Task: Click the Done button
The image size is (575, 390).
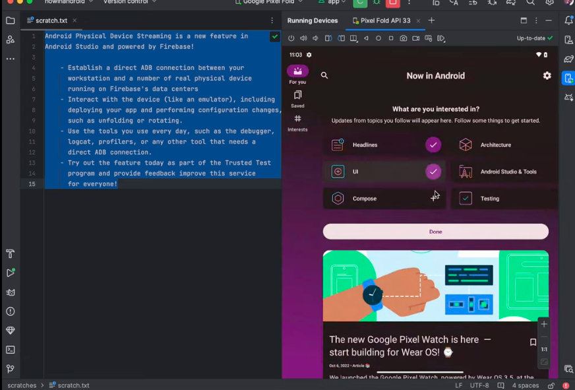Action: 436,232
